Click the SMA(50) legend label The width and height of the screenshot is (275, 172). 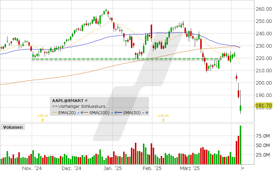pos(132,113)
